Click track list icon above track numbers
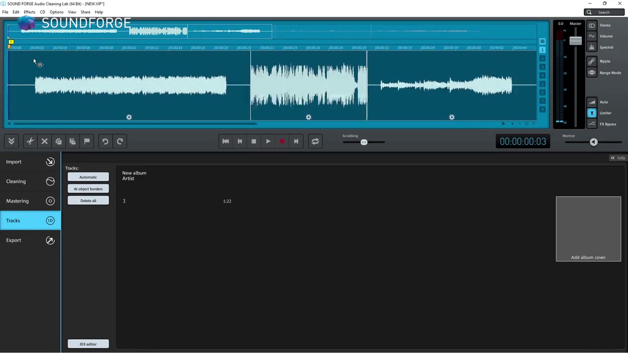Image resolution: width=628 pixels, height=353 pixels. (x=542, y=41)
